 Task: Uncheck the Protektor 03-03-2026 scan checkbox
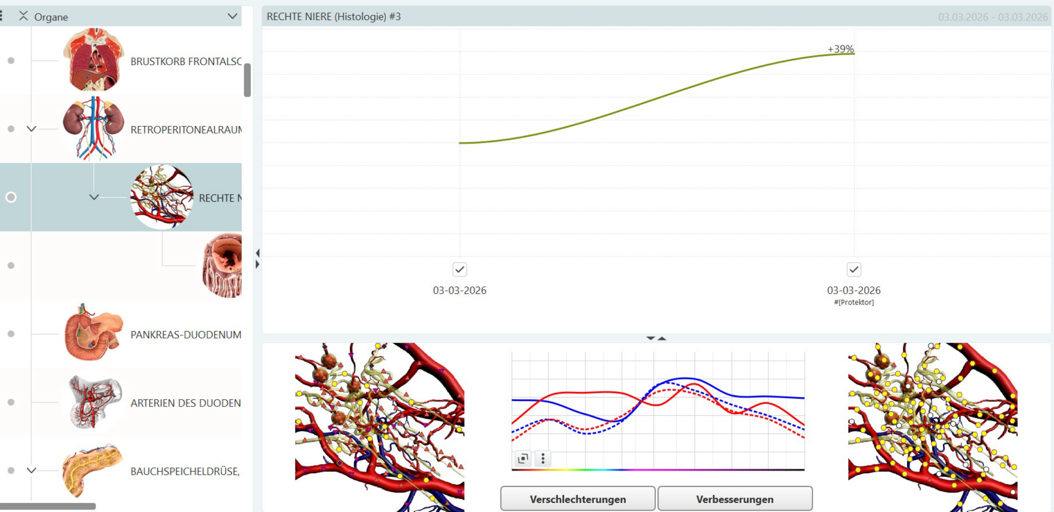click(x=853, y=270)
